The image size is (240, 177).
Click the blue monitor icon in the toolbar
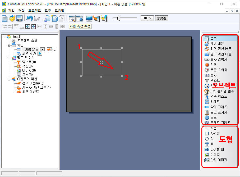89,18
